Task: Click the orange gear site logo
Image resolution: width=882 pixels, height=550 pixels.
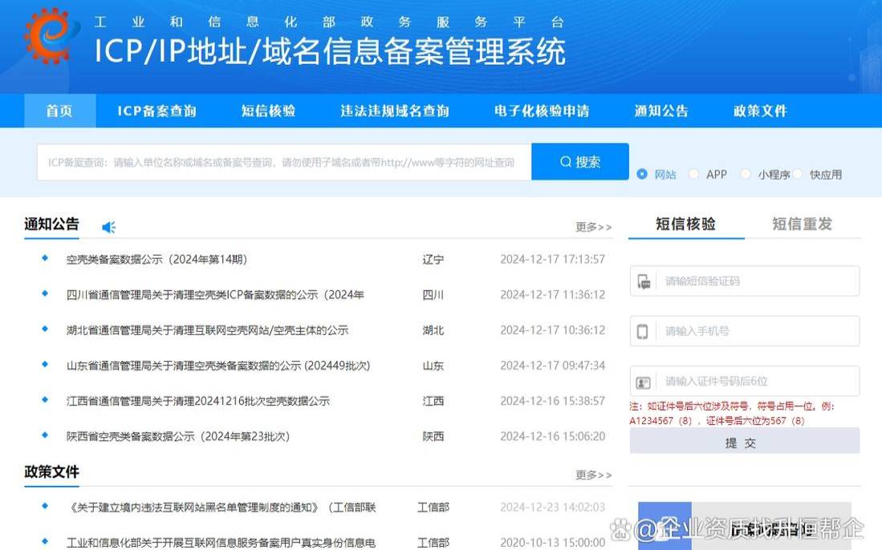Action: click(x=50, y=34)
